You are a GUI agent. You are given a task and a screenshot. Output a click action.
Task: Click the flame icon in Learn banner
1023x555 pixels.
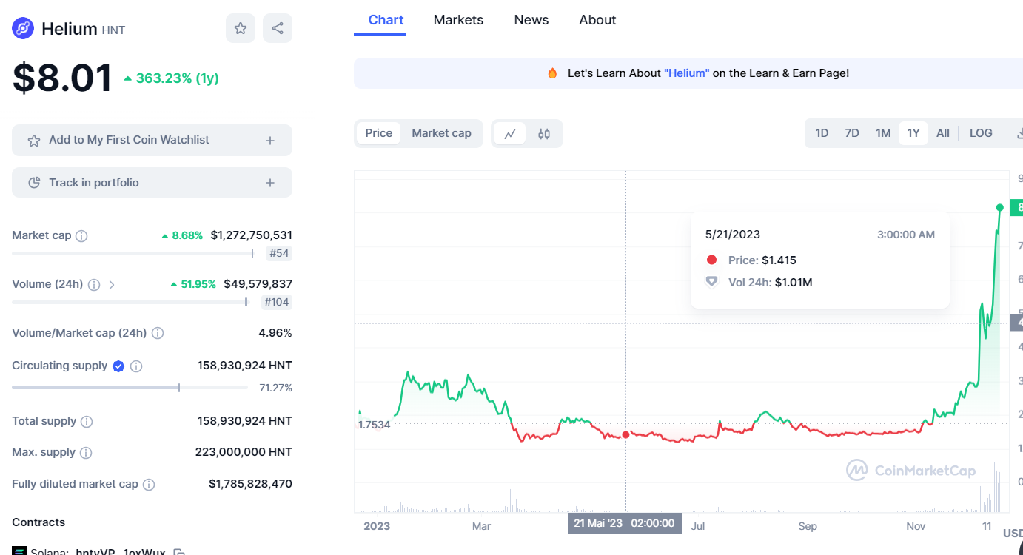552,73
